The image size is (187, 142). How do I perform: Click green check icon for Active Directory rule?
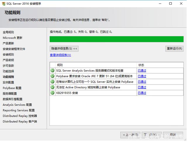click(53, 87)
